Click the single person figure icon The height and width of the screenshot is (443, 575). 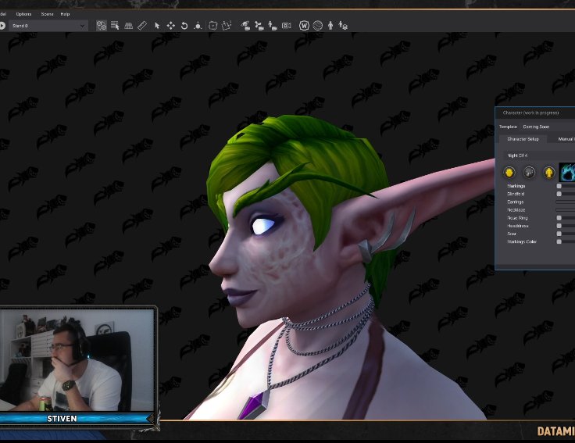pyautogui.click(x=330, y=26)
